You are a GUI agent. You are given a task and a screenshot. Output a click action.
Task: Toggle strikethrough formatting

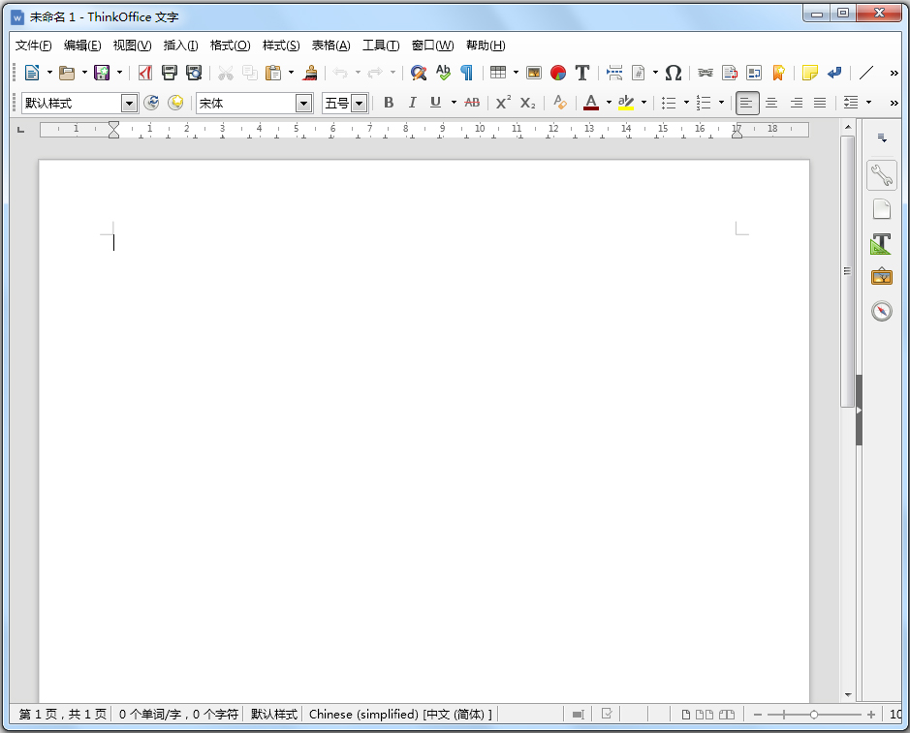(472, 103)
